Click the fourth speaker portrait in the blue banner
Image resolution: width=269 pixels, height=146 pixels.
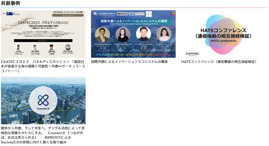click(x=164, y=34)
